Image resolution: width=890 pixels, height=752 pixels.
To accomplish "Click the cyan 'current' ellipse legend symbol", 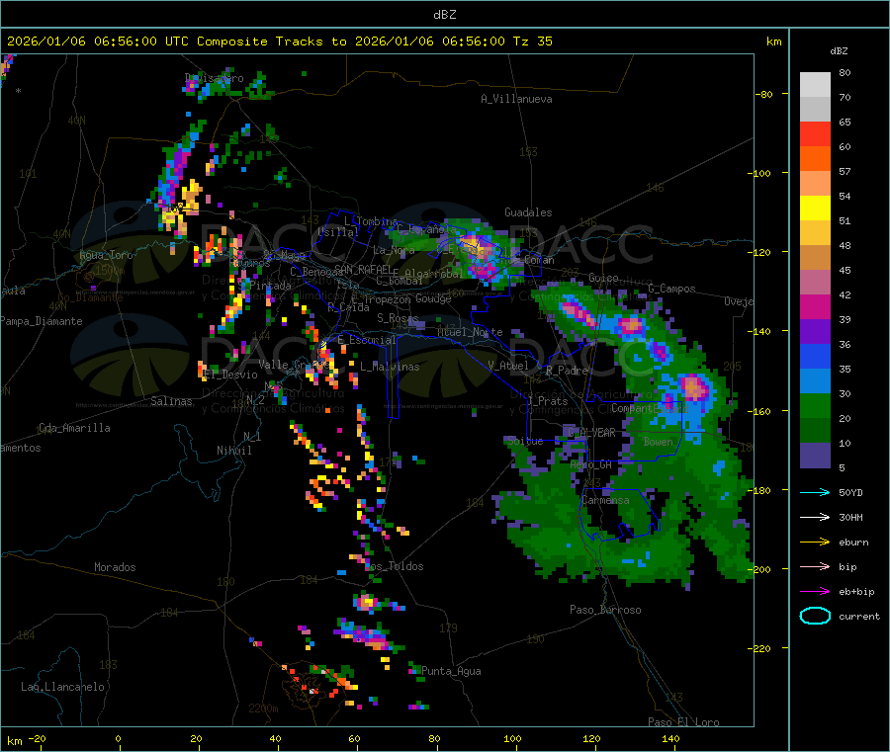I will 815,616.
